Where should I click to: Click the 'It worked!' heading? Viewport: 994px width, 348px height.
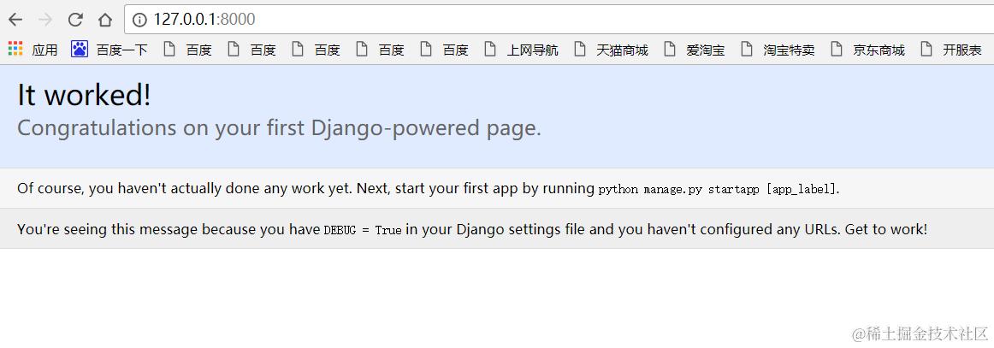coord(85,95)
